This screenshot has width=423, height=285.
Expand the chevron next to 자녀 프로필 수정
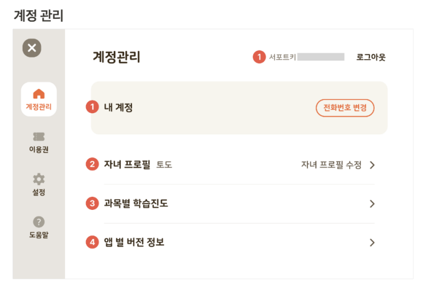tap(372, 166)
